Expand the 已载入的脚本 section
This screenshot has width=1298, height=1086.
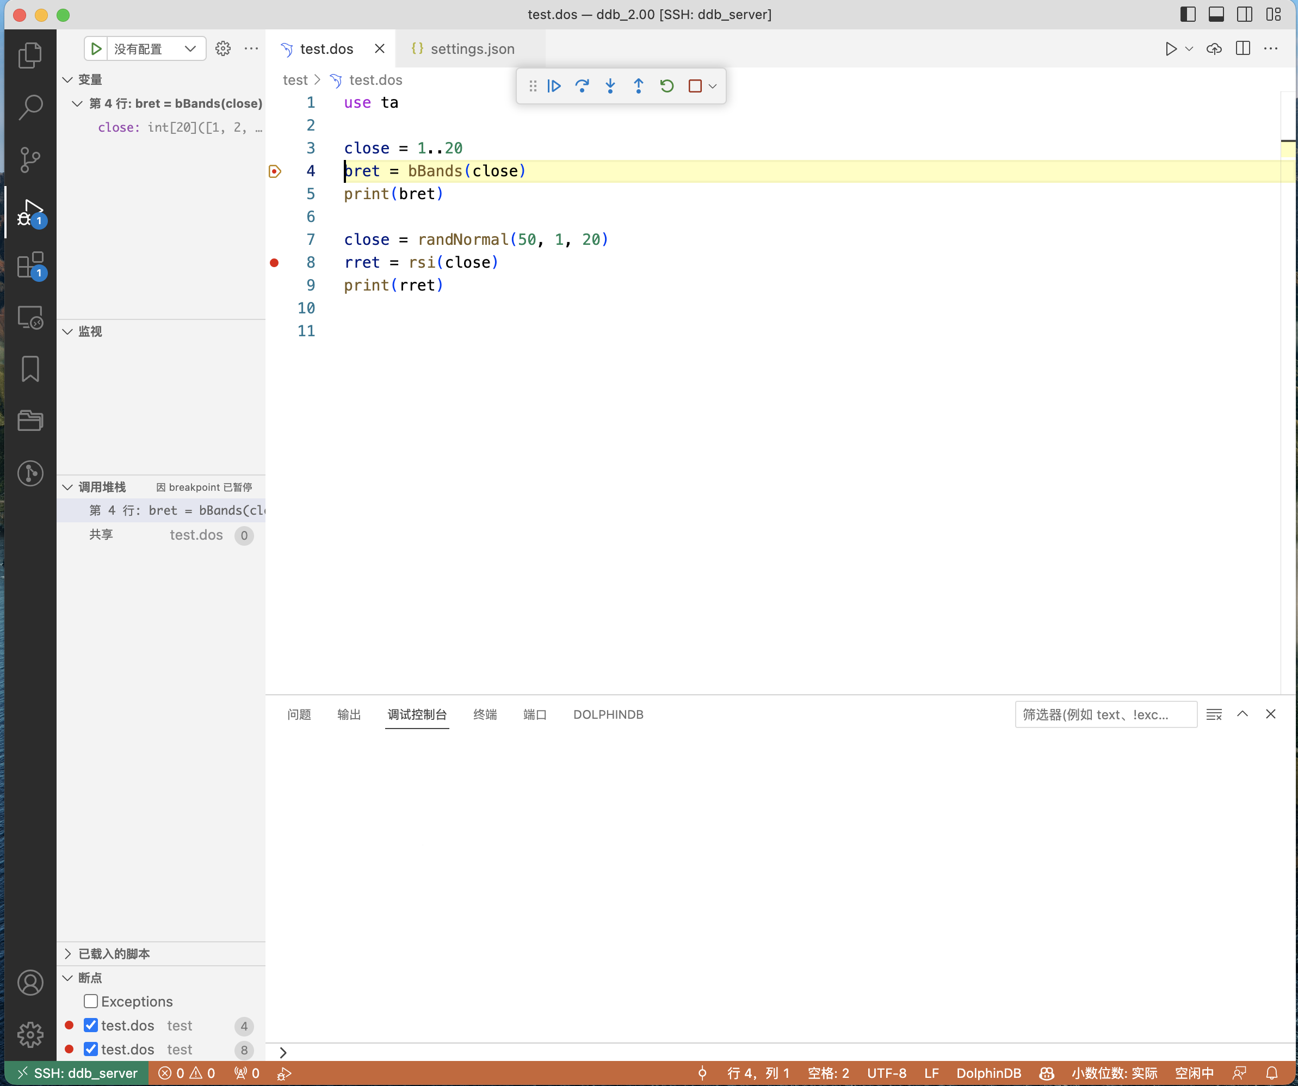(x=114, y=953)
